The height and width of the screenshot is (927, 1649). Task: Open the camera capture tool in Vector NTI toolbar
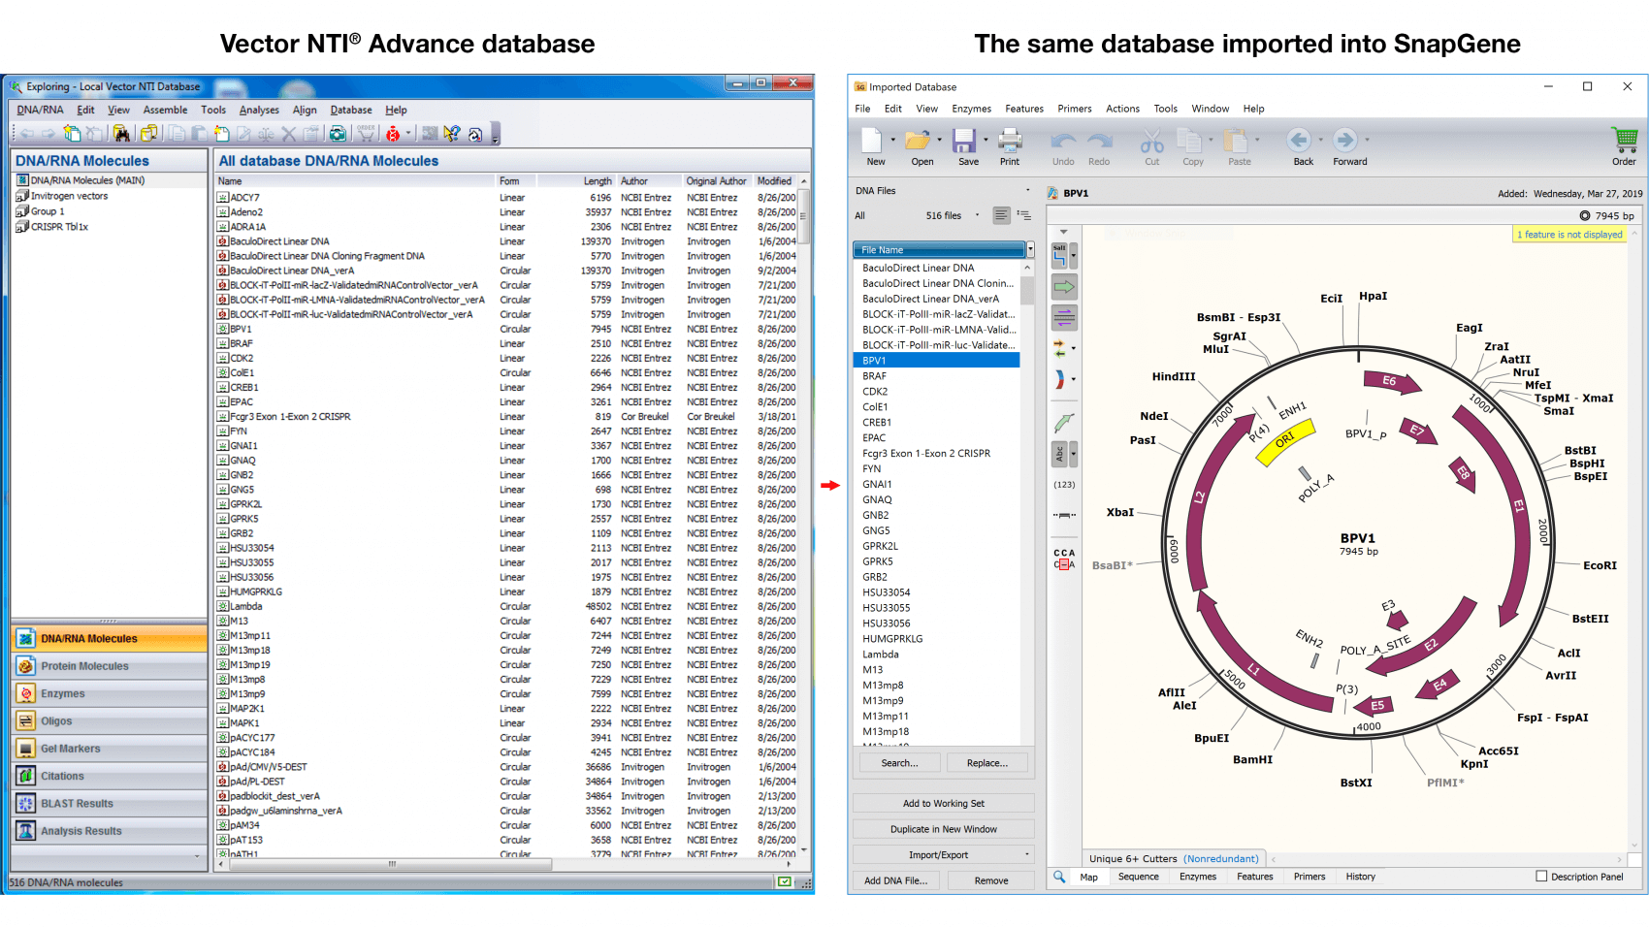[x=338, y=134]
